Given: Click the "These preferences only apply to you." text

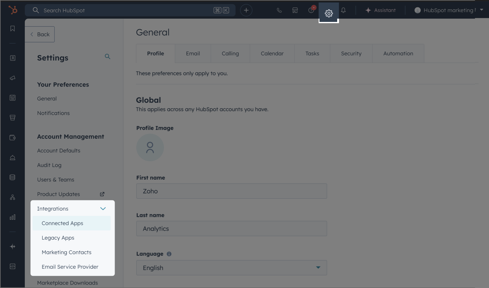Looking at the screenshot, I should click(182, 73).
